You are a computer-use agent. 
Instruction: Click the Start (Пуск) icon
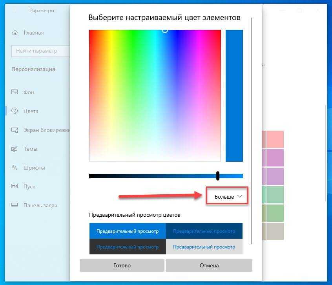pos(15,186)
